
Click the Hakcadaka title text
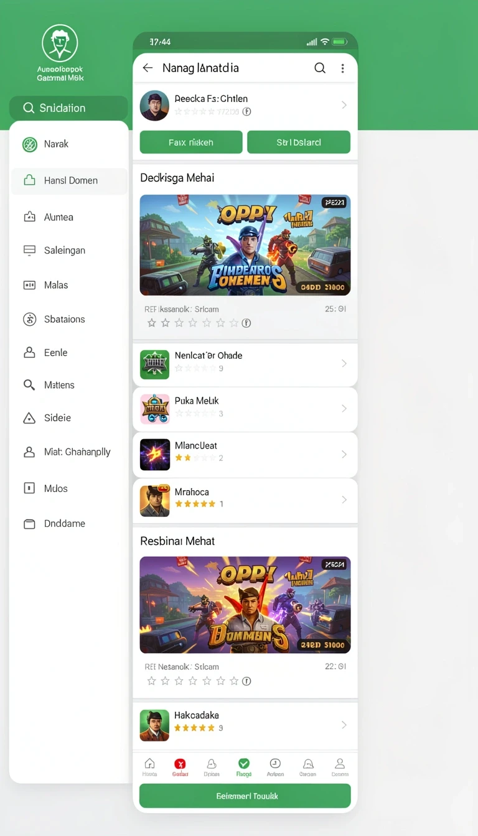[x=197, y=715]
